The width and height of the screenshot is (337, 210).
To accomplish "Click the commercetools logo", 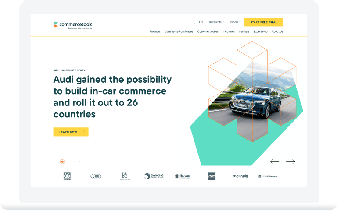I will pyautogui.click(x=73, y=25).
